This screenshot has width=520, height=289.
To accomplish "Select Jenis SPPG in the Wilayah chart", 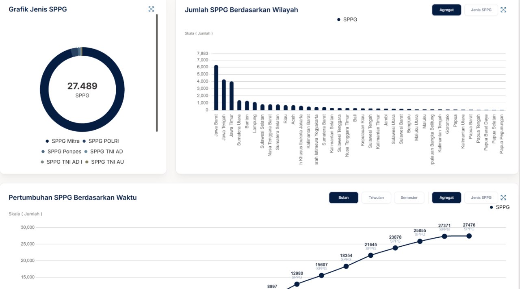I will pos(481,10).
